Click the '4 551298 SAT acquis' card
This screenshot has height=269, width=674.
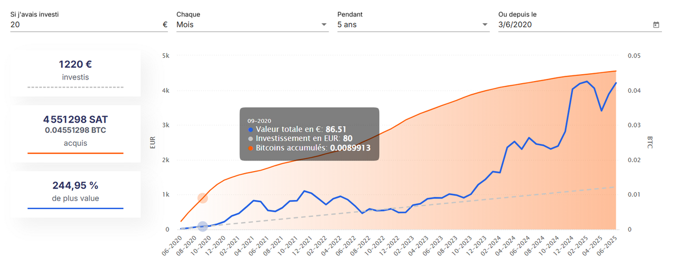click(75, 134)
